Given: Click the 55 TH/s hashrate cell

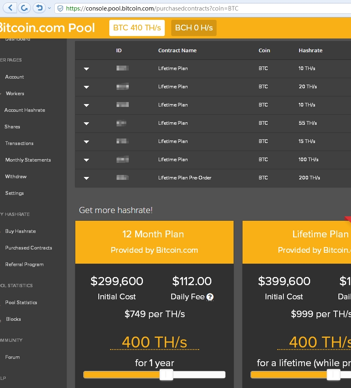Looking at the screenshot, I should tap(308, 123).
